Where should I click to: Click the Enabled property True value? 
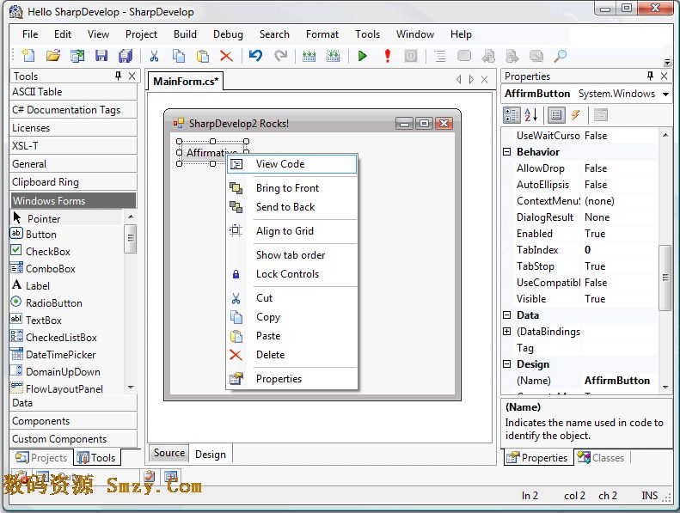(620, 234)
